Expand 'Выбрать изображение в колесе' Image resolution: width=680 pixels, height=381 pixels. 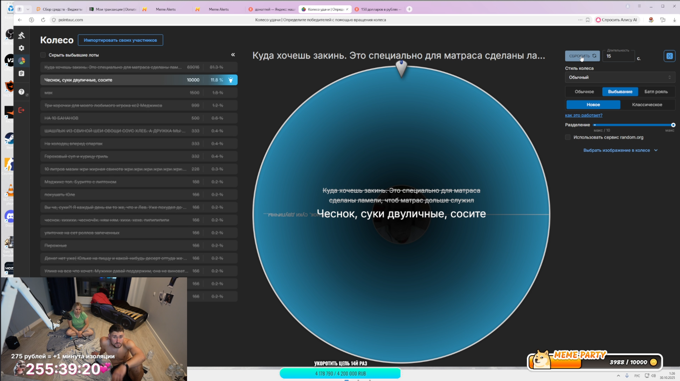coord(620,150)
